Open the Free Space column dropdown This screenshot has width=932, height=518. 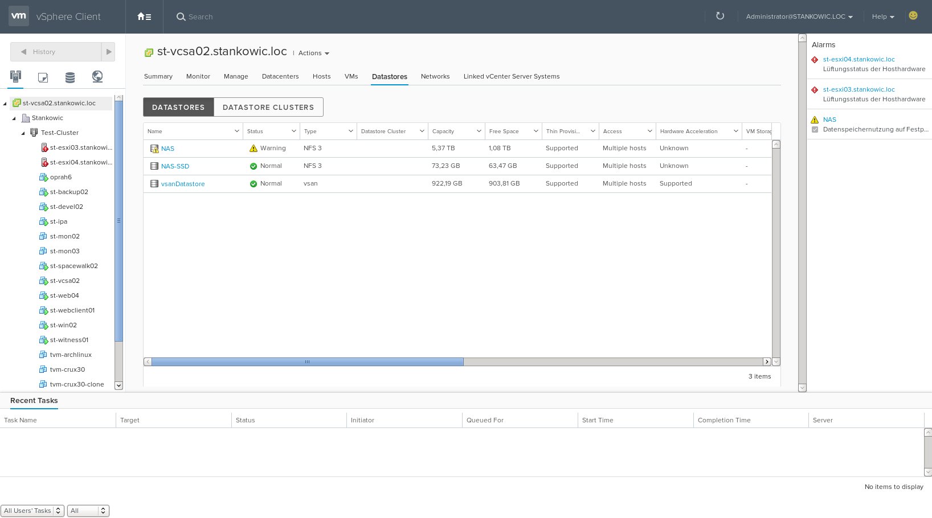pos(536,131)
